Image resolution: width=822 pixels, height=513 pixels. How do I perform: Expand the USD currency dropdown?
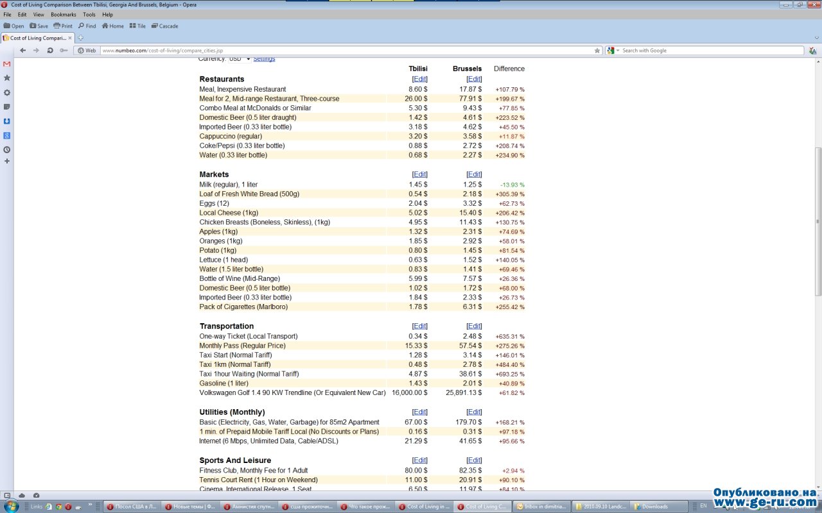coord(240,59)
